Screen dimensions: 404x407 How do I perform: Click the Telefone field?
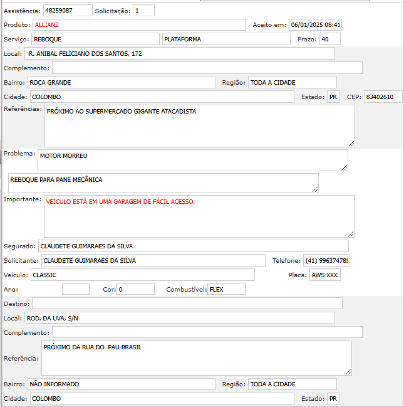[x=326, y=260]
